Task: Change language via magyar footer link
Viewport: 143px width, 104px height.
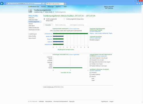Action: [111, 101]
